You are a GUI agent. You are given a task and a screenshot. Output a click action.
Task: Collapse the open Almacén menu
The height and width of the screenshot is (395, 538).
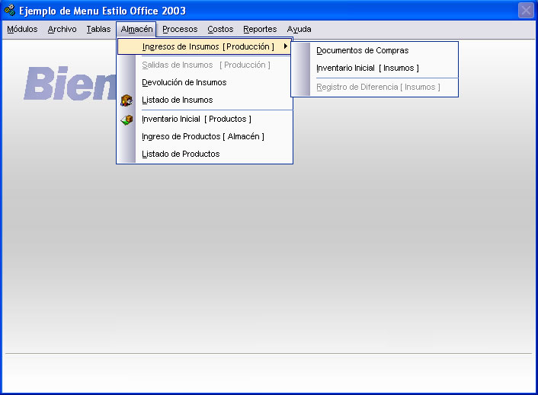pos(137,30)
